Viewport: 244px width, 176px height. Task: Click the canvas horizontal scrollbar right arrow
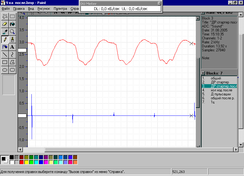236,149
